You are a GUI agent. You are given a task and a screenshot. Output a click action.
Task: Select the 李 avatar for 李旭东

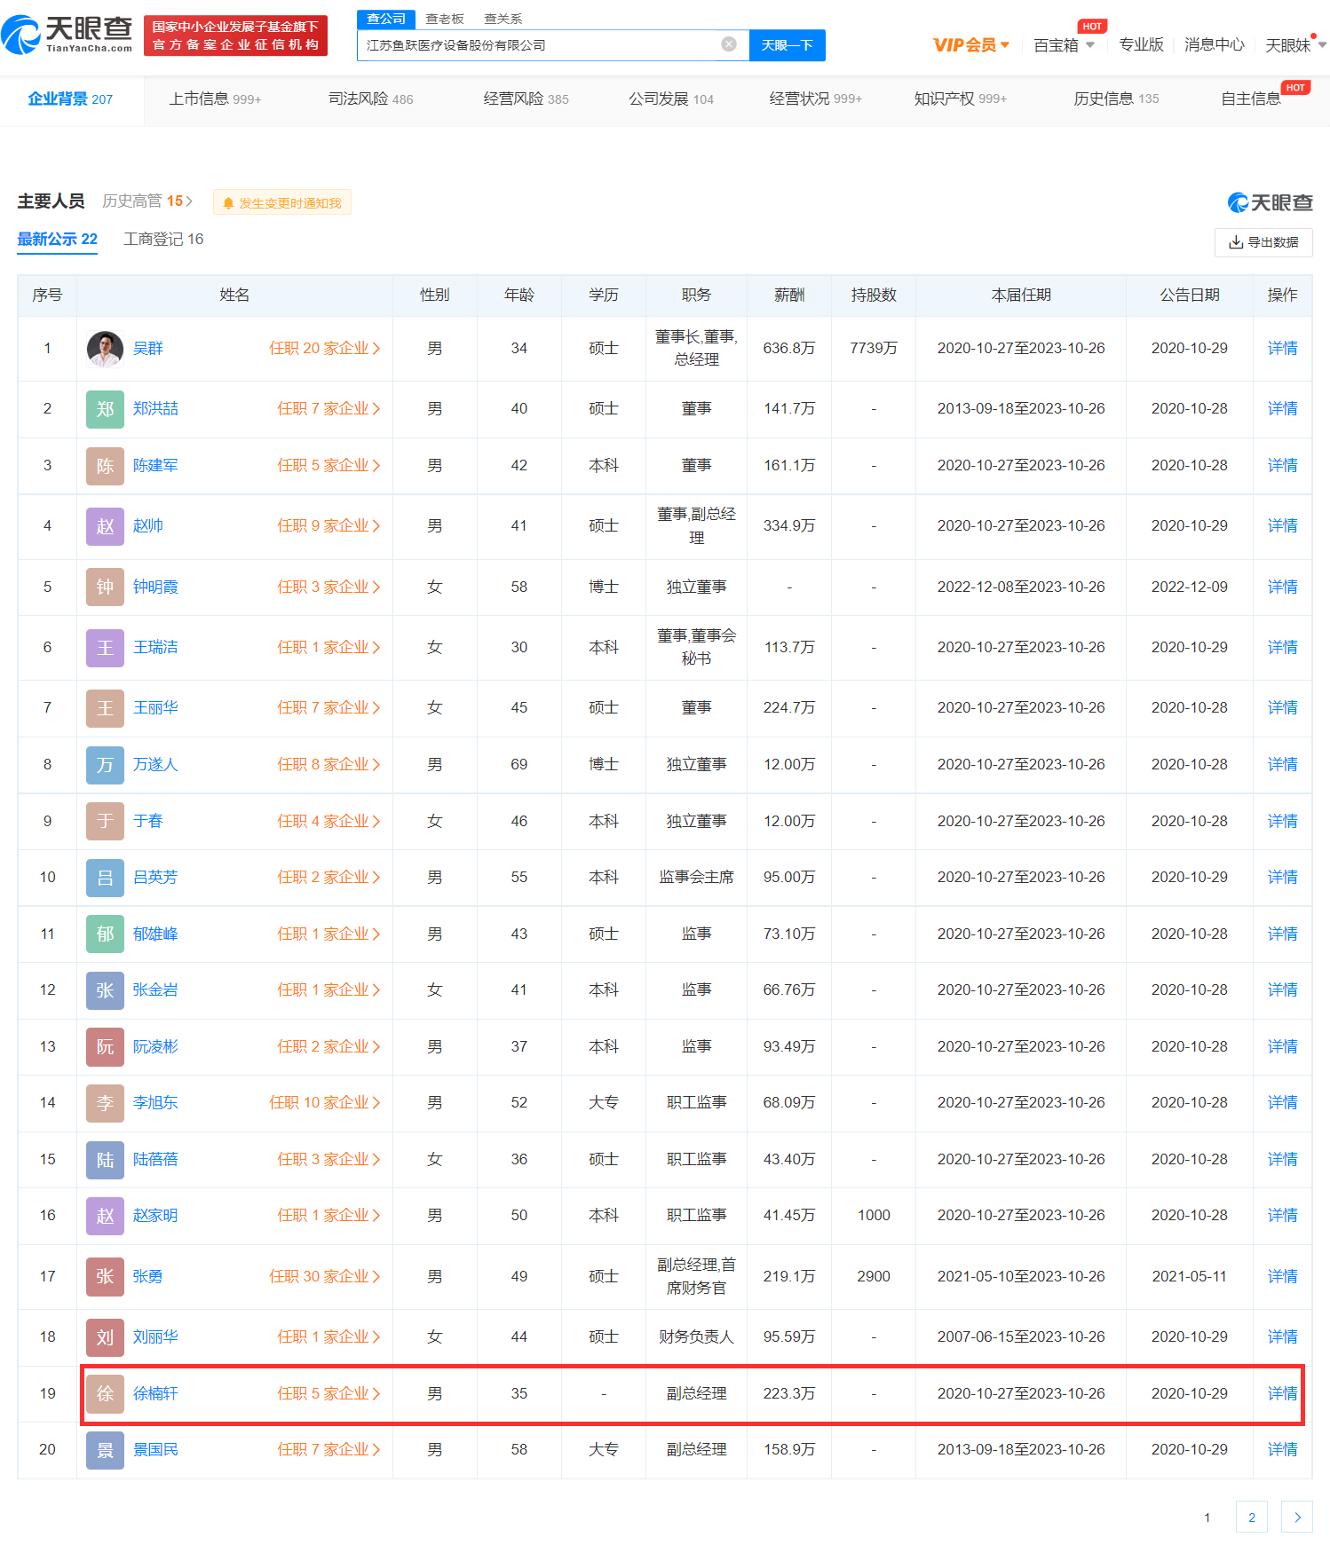(x=105, y=1103)
